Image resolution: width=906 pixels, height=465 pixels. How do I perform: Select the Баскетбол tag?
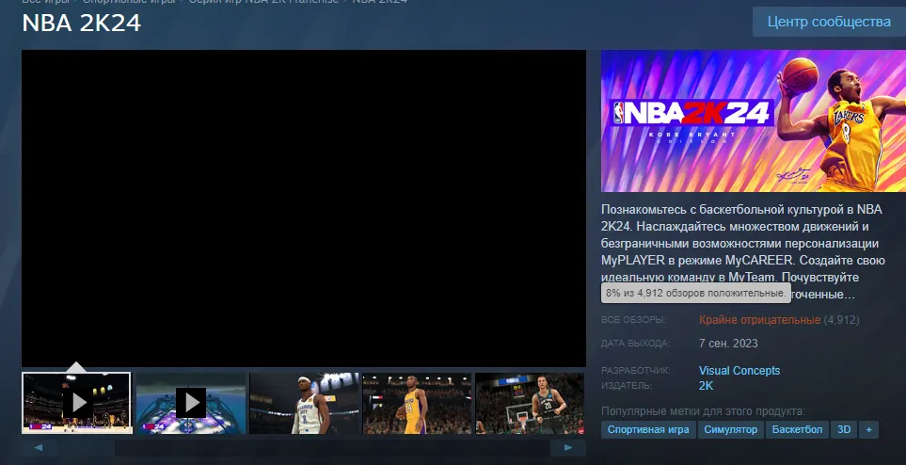(797, 430)
